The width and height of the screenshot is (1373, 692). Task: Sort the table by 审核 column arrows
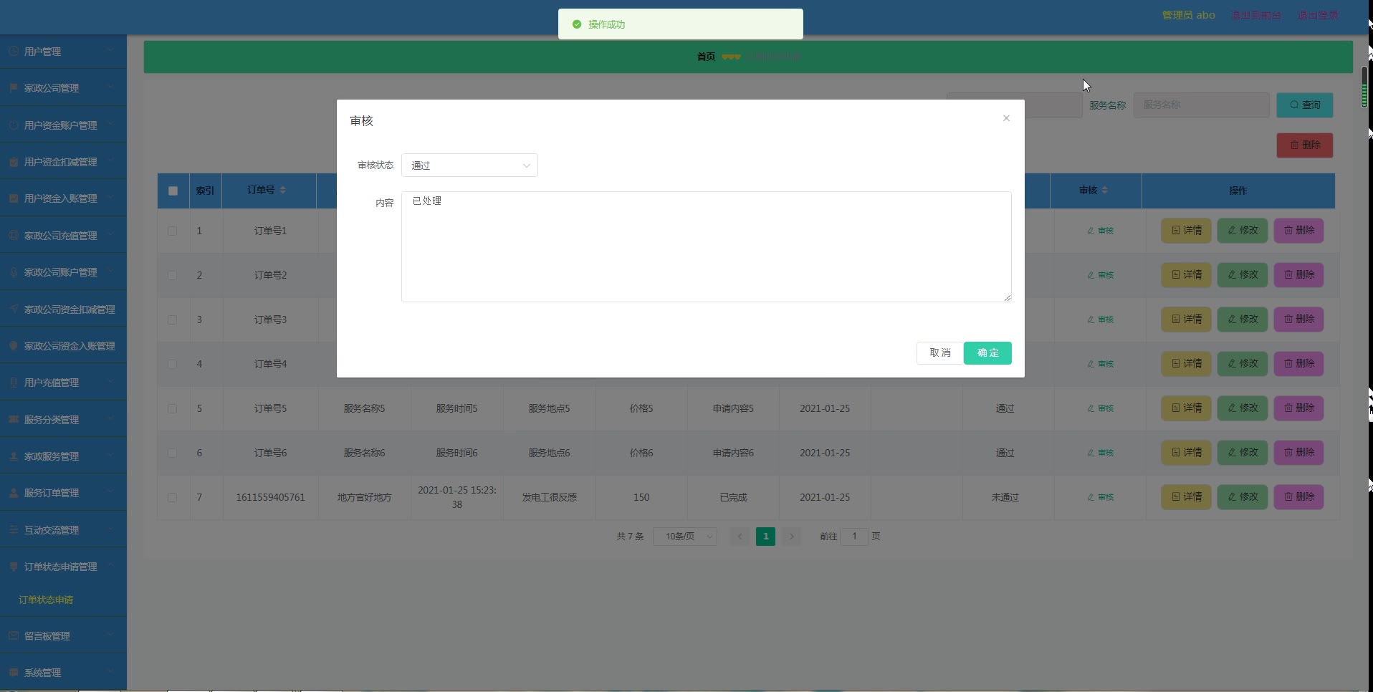tap(1104, 190)
